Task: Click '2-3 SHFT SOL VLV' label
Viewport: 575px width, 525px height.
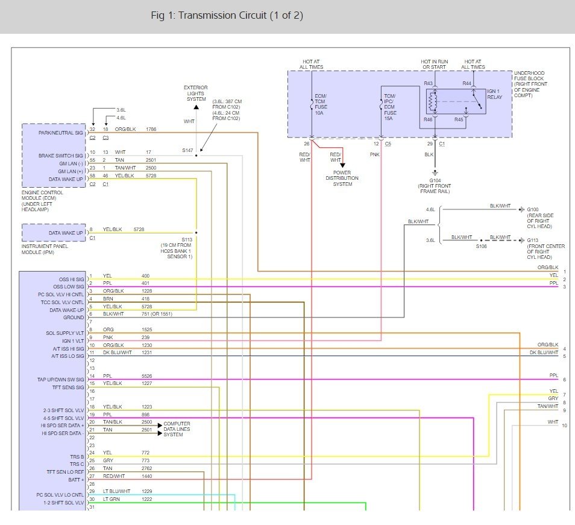Action: pyautogui.click(x=63, y=410)
